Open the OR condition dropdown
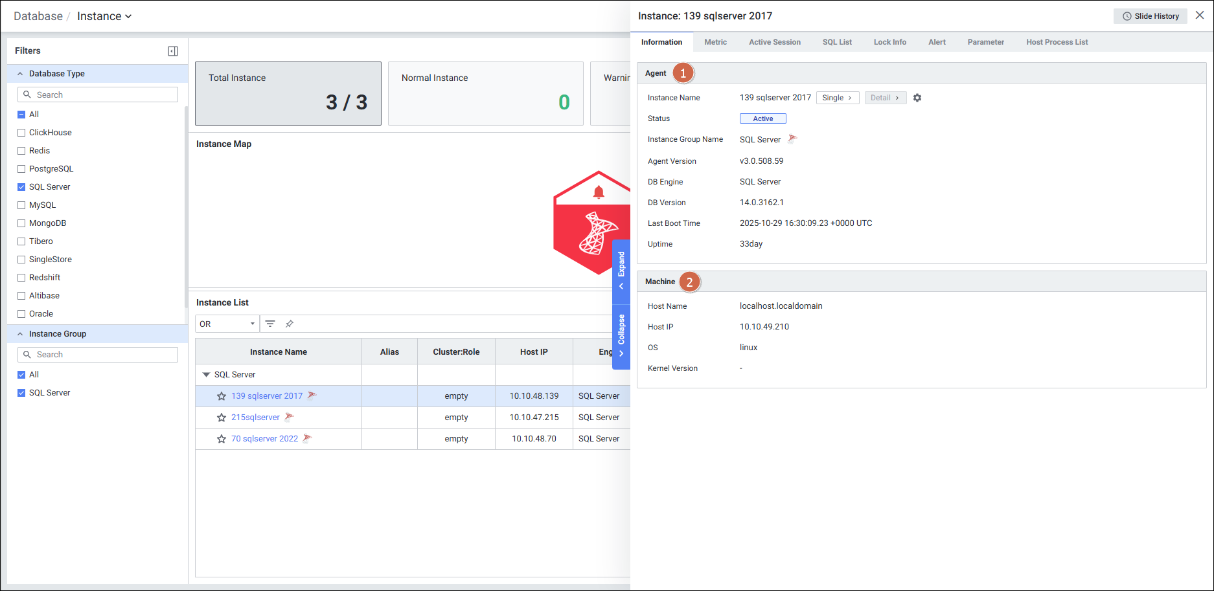Image resolution: width=1214 pixels, height=591 pixels. coord(227,324)
